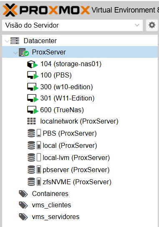159x227 pixels.
Task: Click the usage bar indicator beside PBS storage
Action: coord(39,133)
